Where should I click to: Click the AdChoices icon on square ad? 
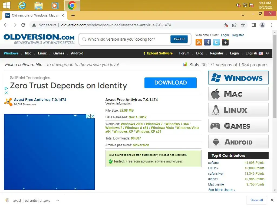88,116
